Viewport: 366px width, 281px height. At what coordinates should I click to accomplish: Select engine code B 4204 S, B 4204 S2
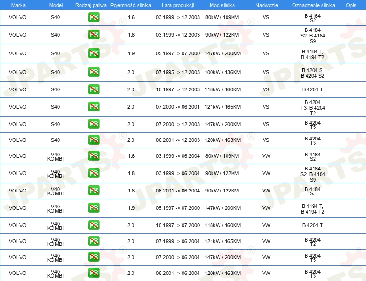[313, 73]
